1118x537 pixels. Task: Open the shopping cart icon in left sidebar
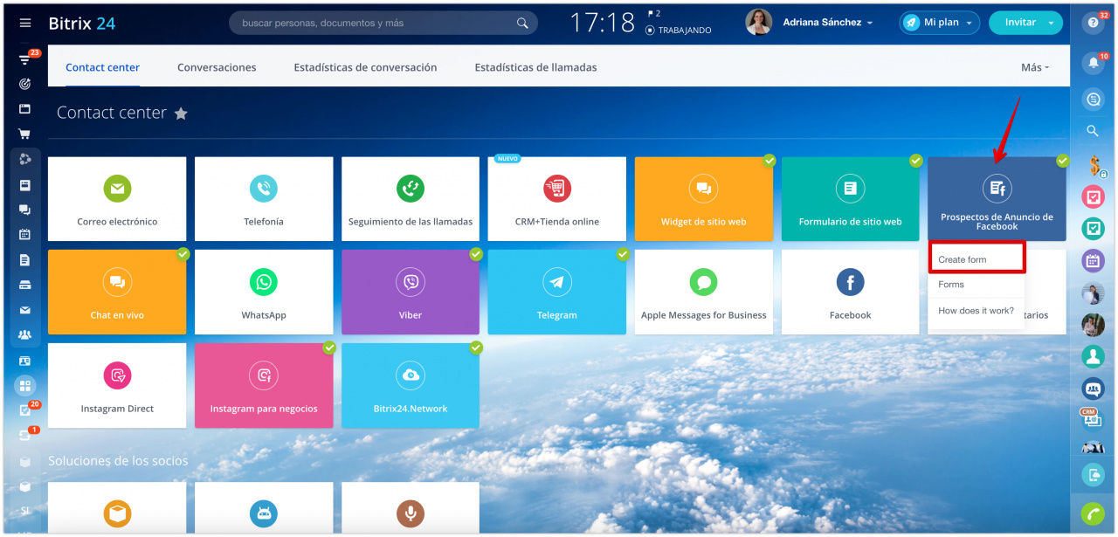[24, 134]
